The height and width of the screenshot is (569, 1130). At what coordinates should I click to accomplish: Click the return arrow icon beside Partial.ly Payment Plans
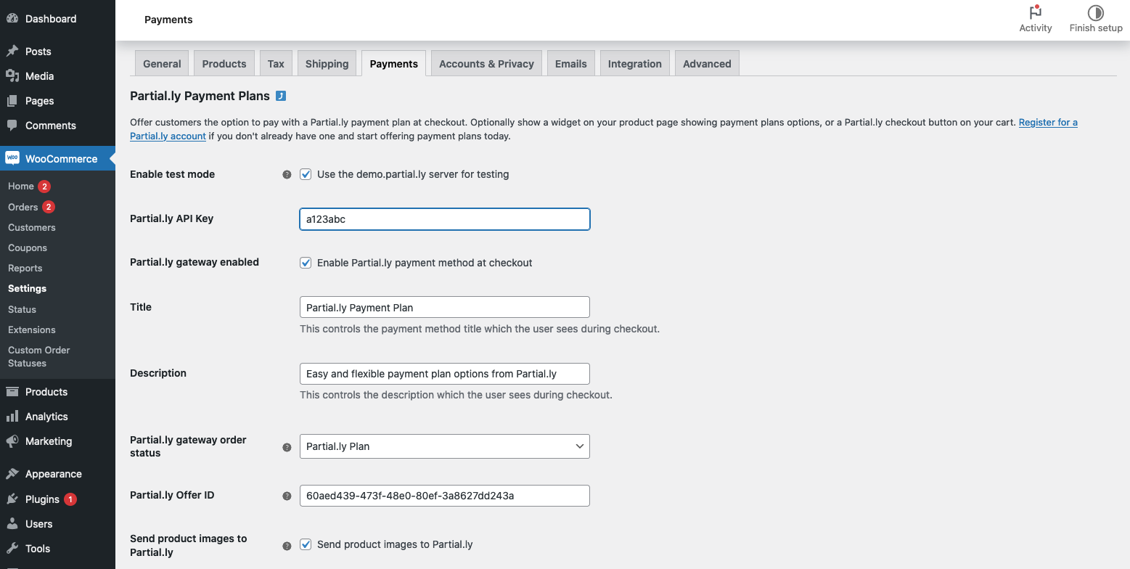pyautogui.click(x=281, y=96)
